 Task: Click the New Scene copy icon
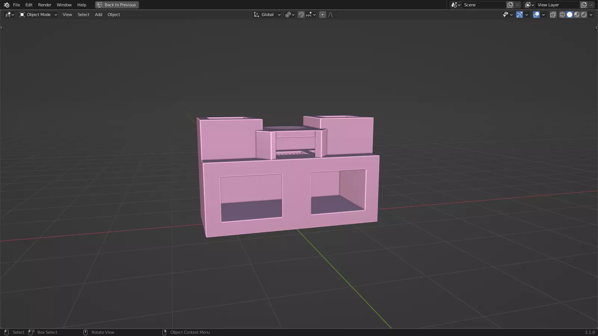510,5
